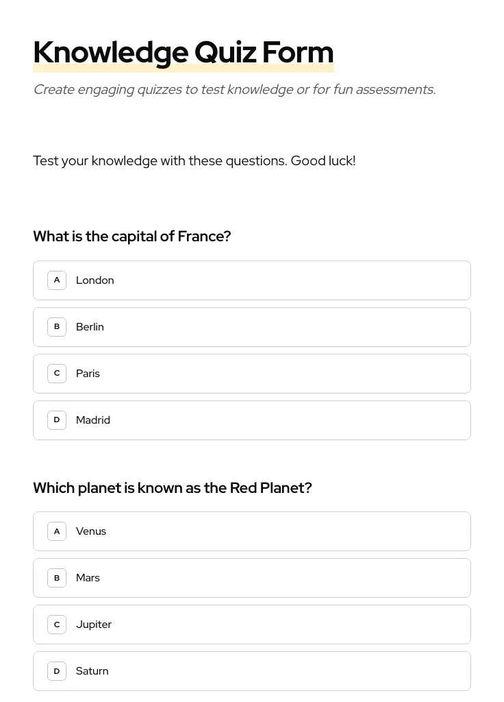This screenshot has width=504, height=702.
Task: Select answer B "Berlin" for the capital question
Action: tap(252, 326)
